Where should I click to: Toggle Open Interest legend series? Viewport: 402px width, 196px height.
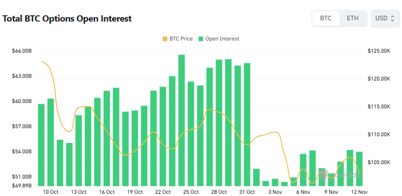pyautogui.click(x=219, y=39)
